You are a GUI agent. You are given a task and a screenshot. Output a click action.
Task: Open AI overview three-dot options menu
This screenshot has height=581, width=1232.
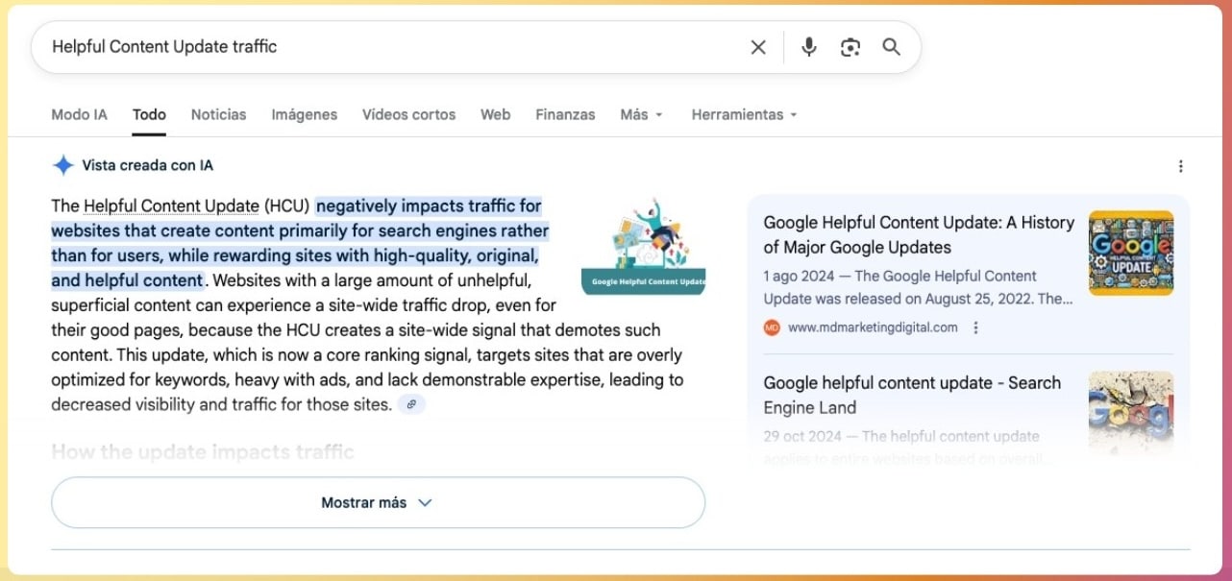(1180, 166)
